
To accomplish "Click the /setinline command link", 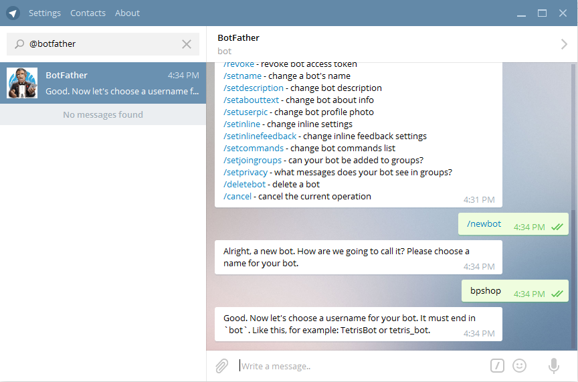I will coord(242,124).
